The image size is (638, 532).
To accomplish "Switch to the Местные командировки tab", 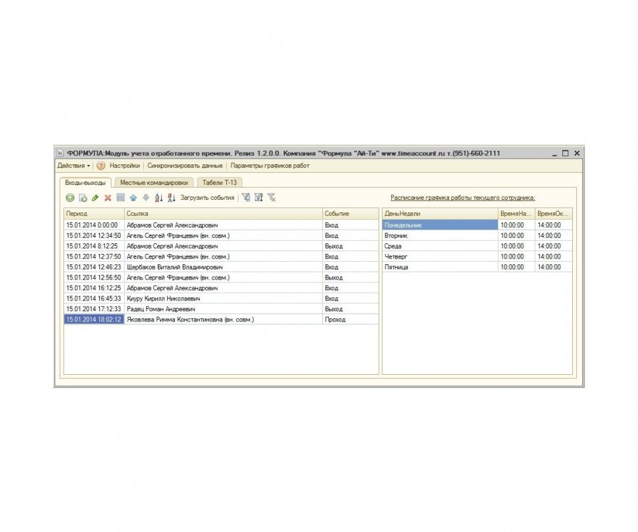I will (x=154, y=182).
